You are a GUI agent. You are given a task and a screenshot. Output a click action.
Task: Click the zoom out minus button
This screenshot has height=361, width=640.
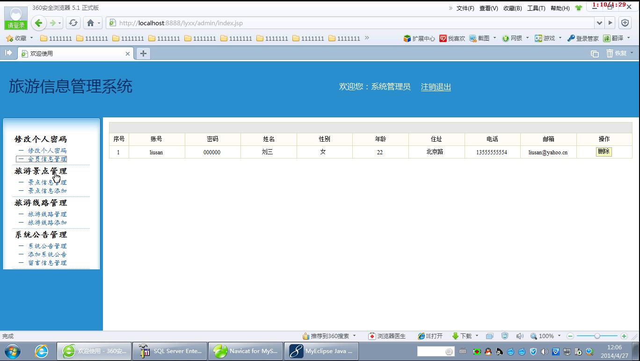pos(570,336)
